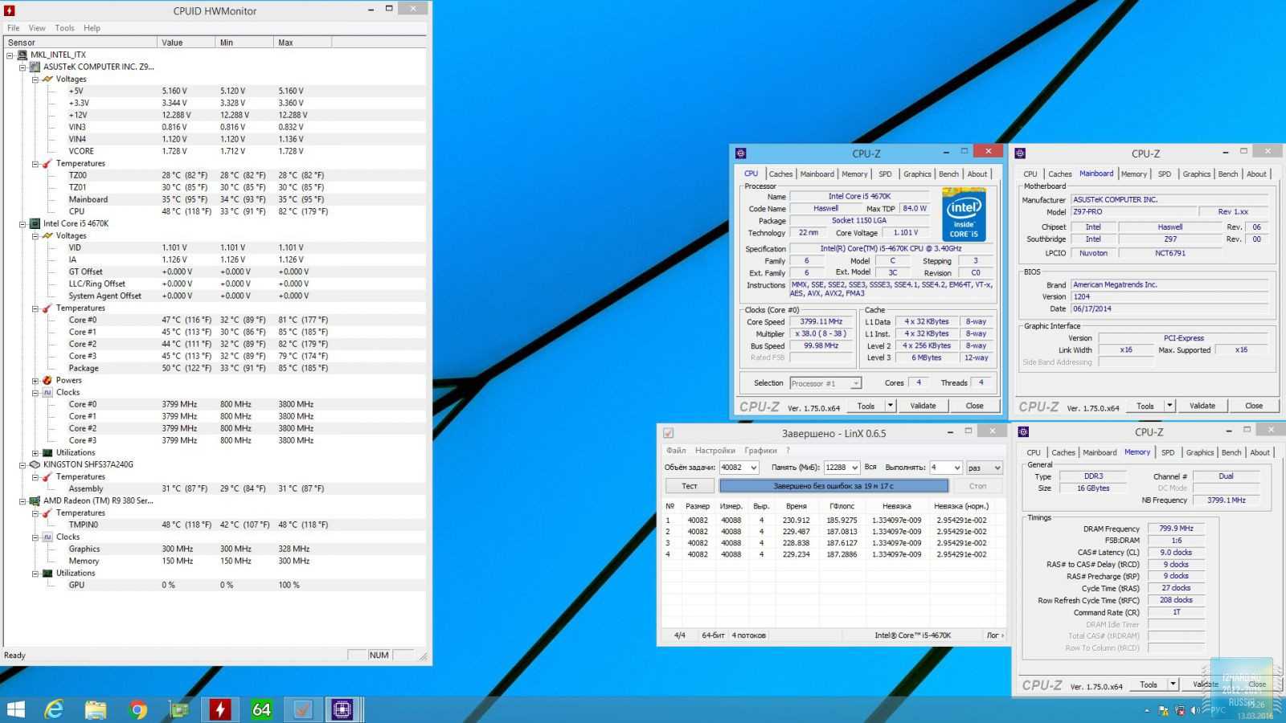Image resolution: width=1286 pixels, height=723 pixels.
Task: Click the AMD Radeon R9 380 card icon
Action: coord(35,500)
